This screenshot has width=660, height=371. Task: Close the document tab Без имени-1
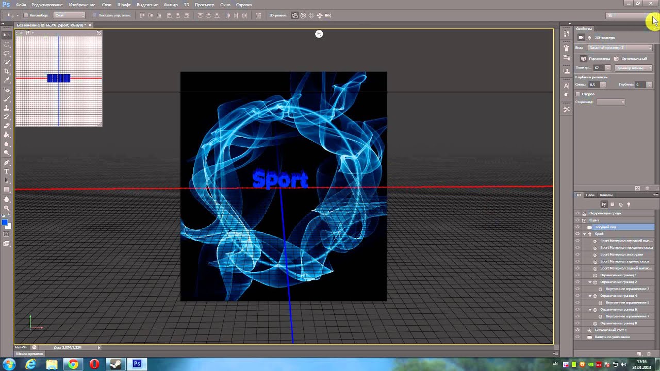pyautogui.click(x=90, y=25)
